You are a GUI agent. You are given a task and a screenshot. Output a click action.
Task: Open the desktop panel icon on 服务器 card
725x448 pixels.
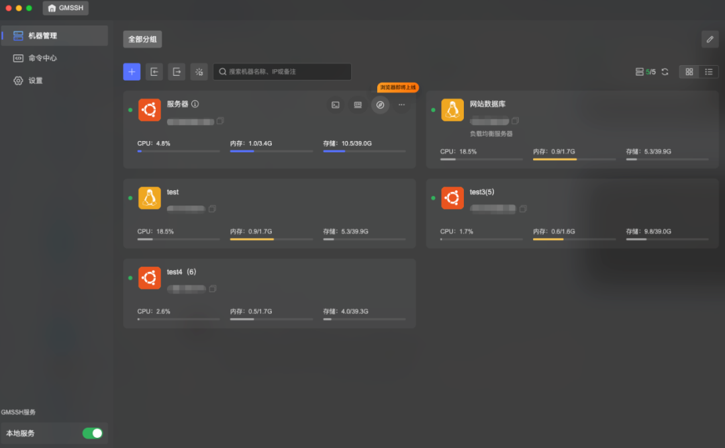pyautogui.click(x=358, y=105)
